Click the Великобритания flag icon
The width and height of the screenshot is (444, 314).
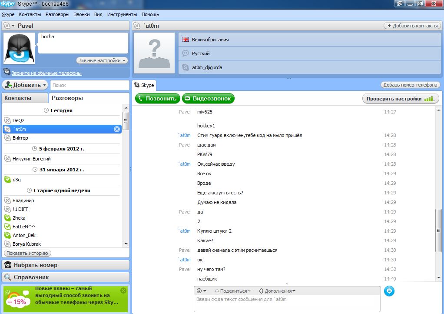pos(186,40)
